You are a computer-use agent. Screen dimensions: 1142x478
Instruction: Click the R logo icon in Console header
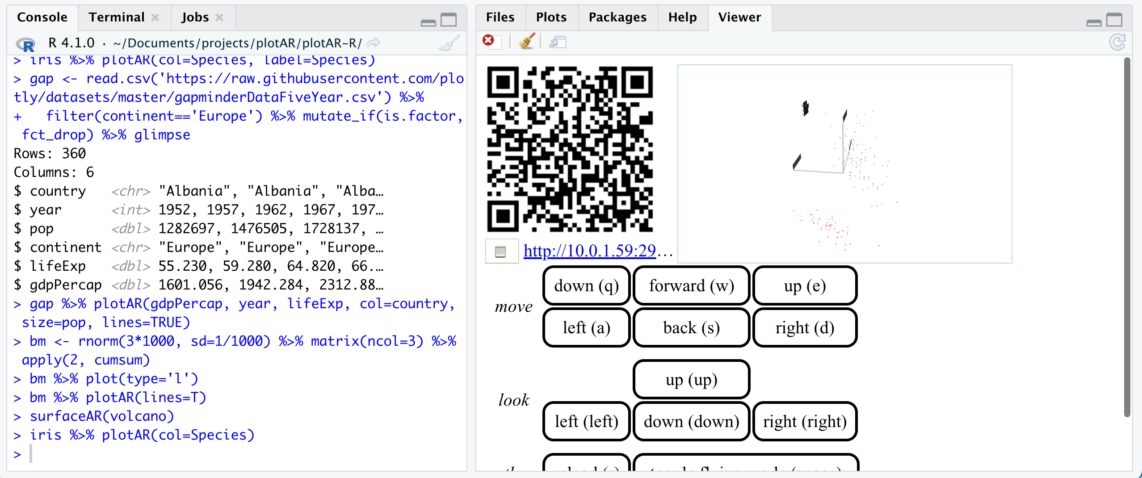tap(26, 44)
